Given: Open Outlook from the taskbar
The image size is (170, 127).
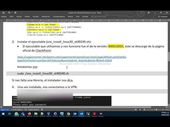Looking at the screenshot, I should (75, 114).
